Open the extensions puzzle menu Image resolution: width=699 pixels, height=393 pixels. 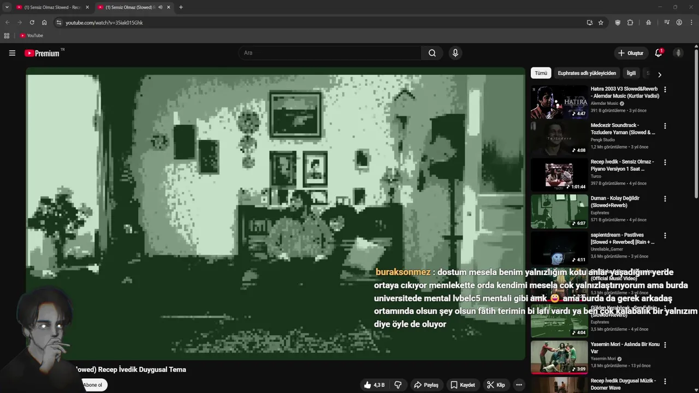tap(630, 22)
